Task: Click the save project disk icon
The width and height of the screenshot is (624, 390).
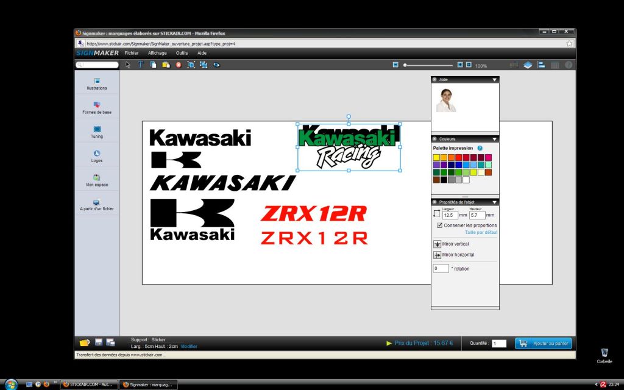Action: click(99, 342)
